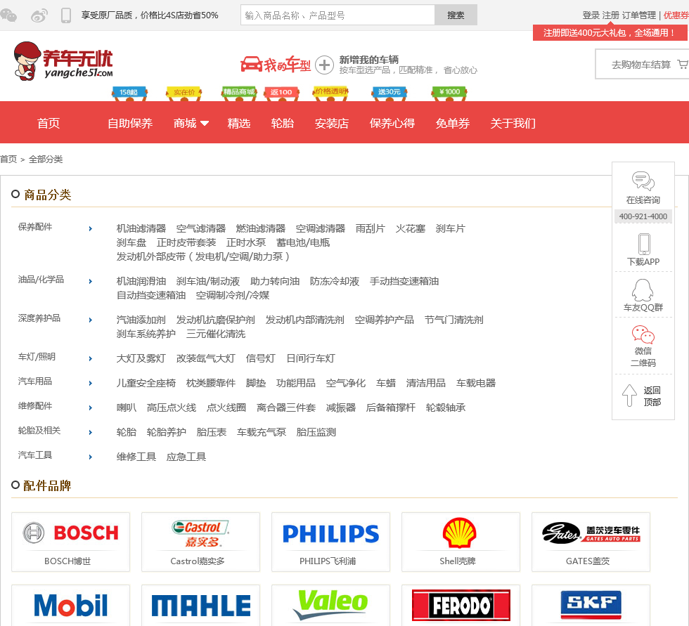The height and width of the screenshot is (626, 689).
Task: Click the 实在价 promo badge
Action: pyautogui.click(x=183, y=93)
